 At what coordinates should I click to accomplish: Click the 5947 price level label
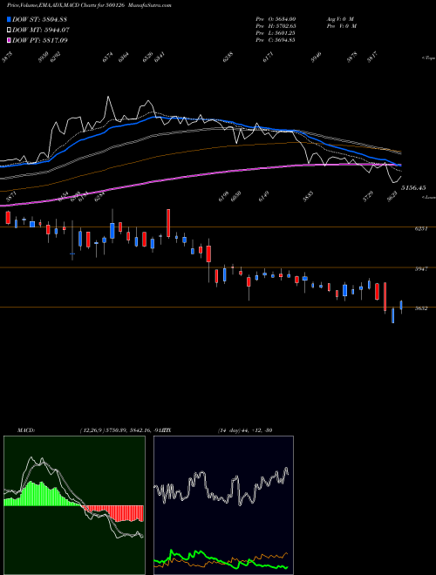(x=421, y=269)
